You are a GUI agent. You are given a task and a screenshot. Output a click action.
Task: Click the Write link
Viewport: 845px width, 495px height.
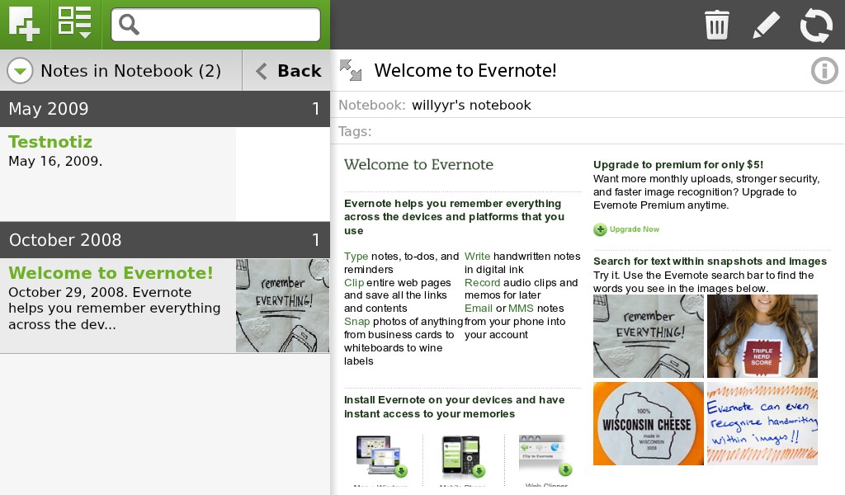(x=478, y=257)
